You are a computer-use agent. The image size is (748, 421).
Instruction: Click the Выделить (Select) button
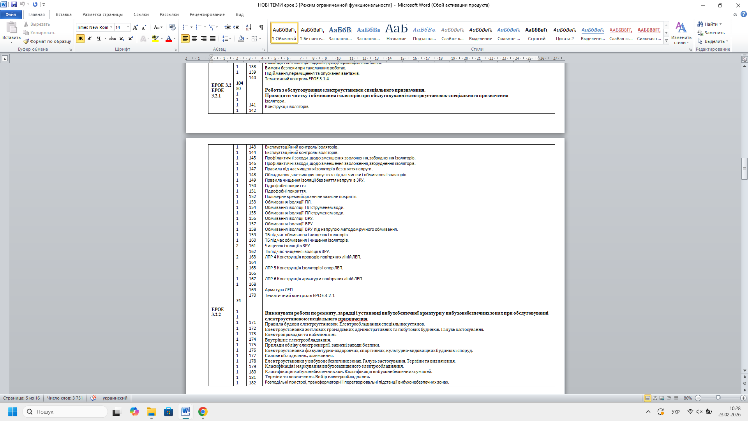pos(713,41)
